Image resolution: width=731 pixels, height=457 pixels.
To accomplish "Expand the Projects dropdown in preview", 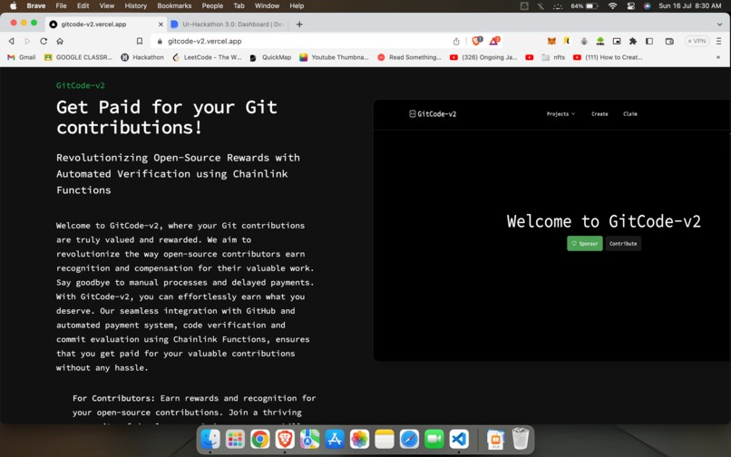I will 560,113.
